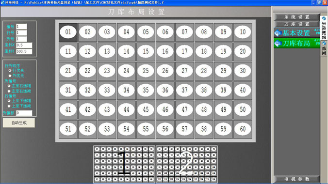Select the 列优先 radio option
The height and width of the screenshot is (184, 328).
[x=10, y=76]
